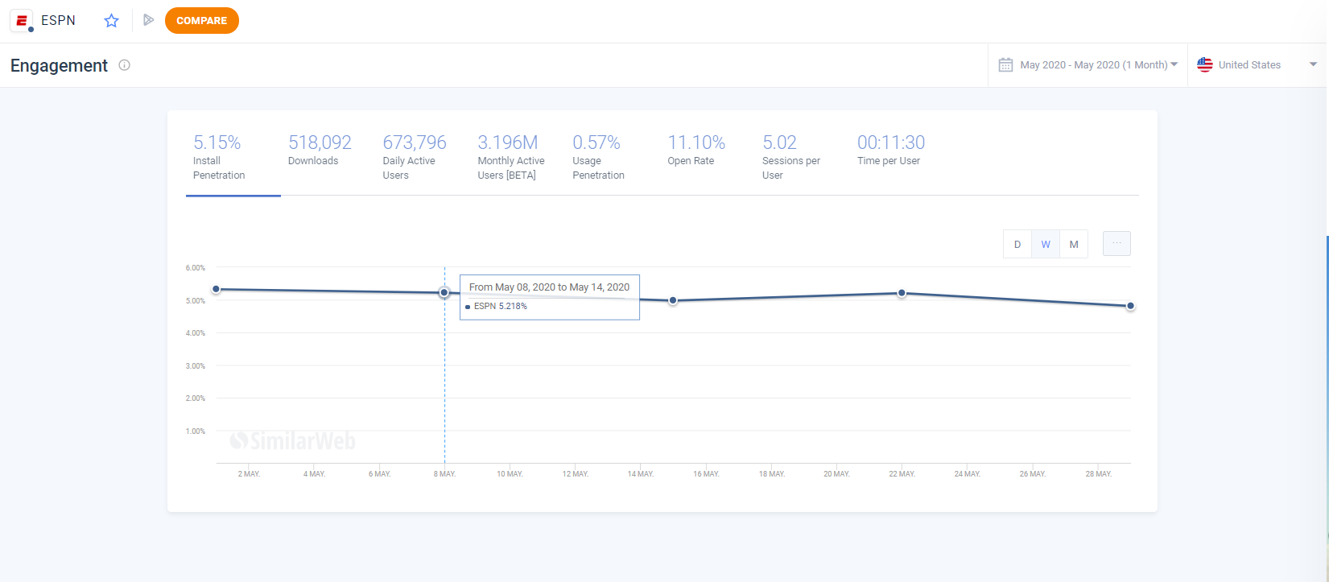Click the Engagement page heading
This screenshot has height=582, width=1329.
coord(59,65)
